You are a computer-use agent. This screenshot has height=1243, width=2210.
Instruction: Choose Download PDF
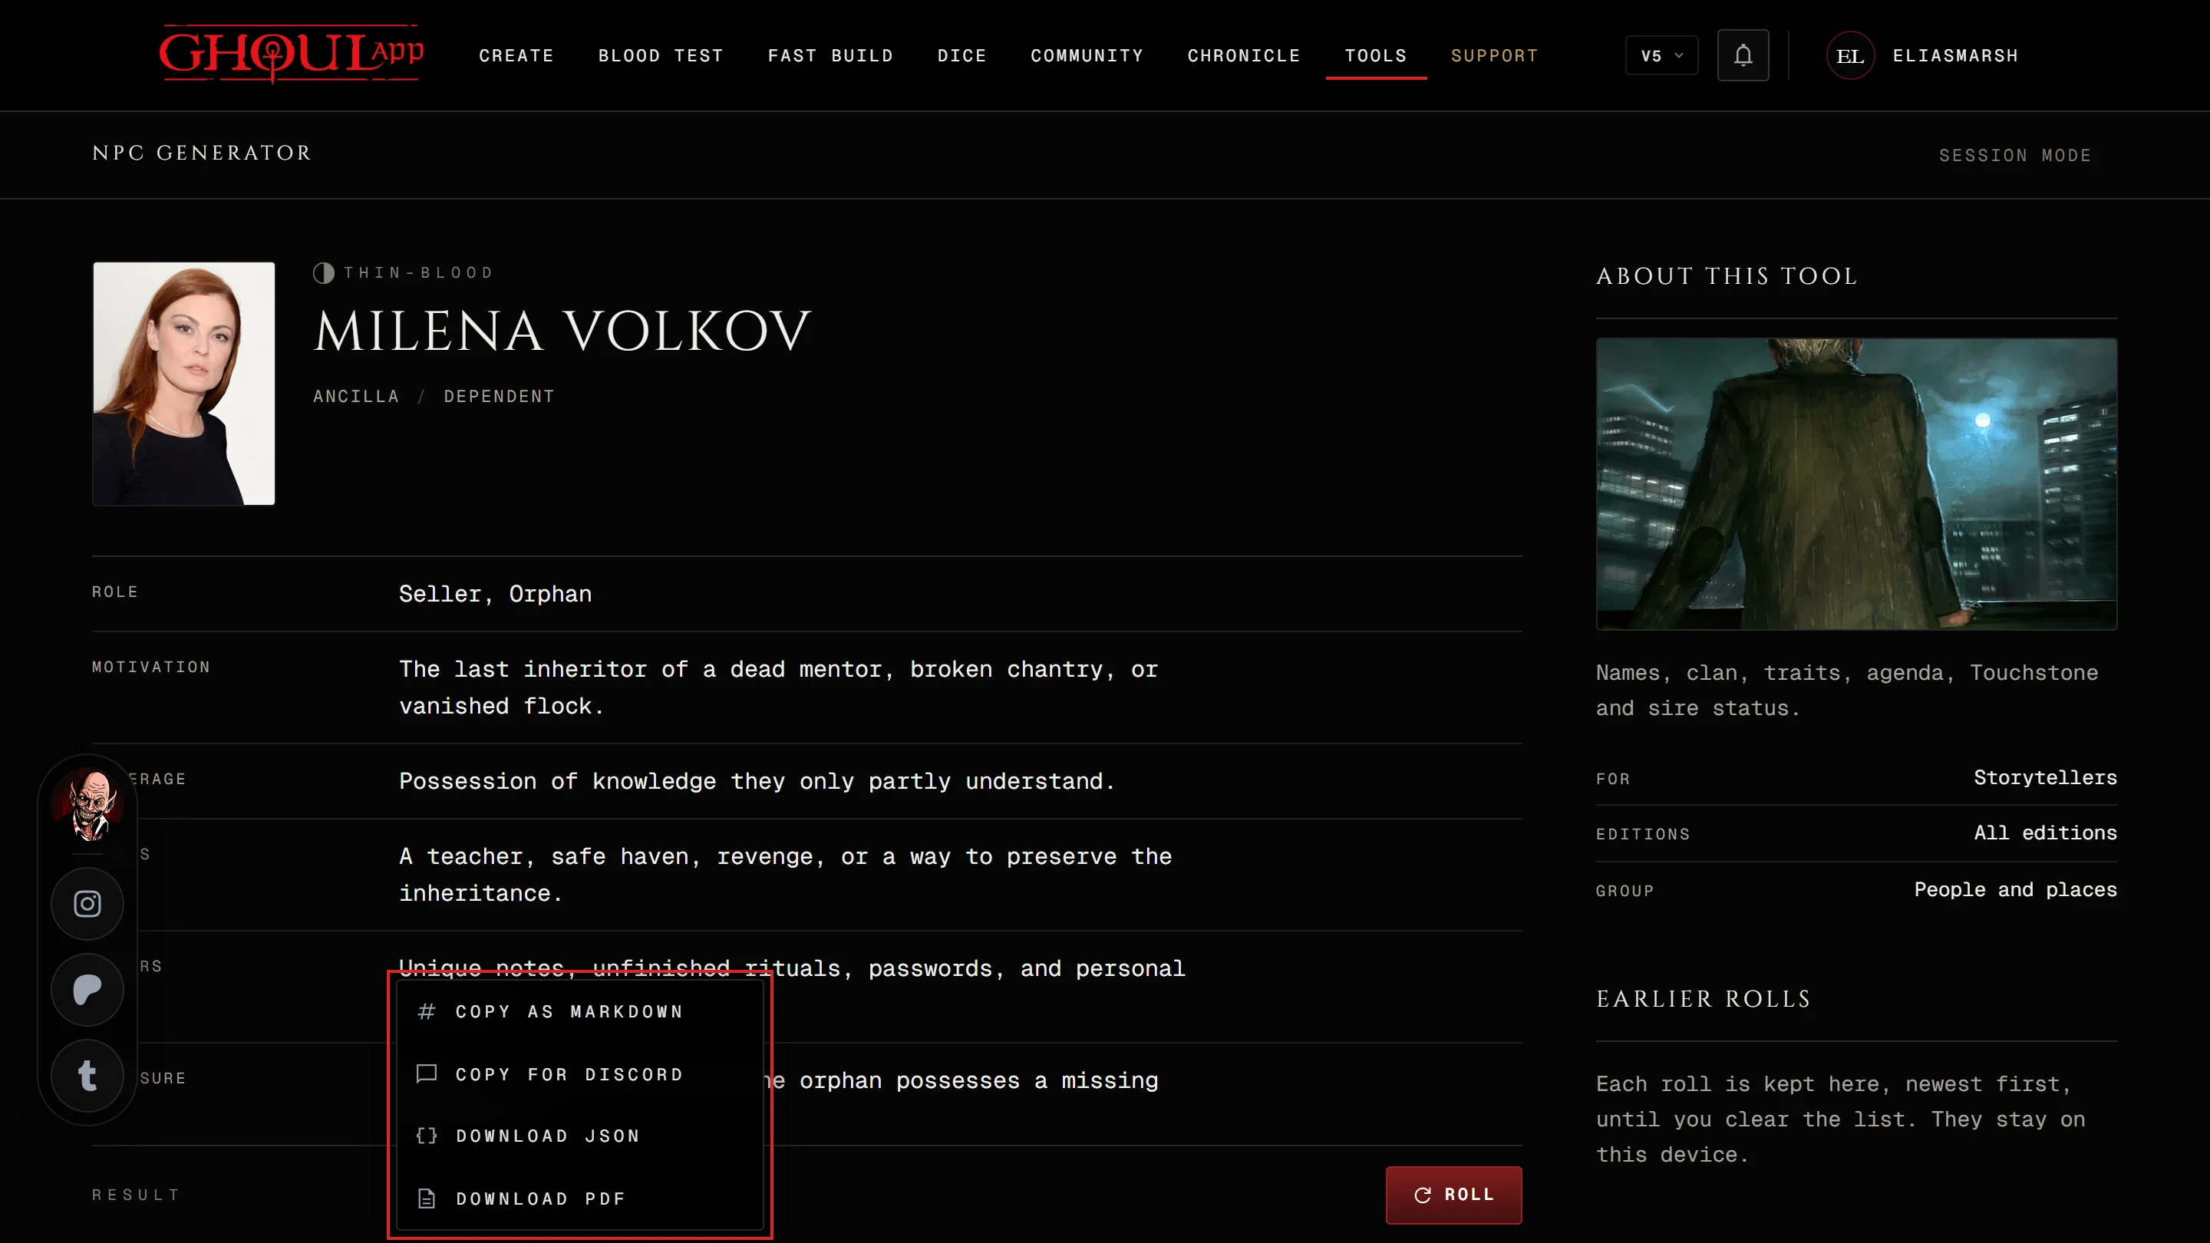click(580, 1198)
